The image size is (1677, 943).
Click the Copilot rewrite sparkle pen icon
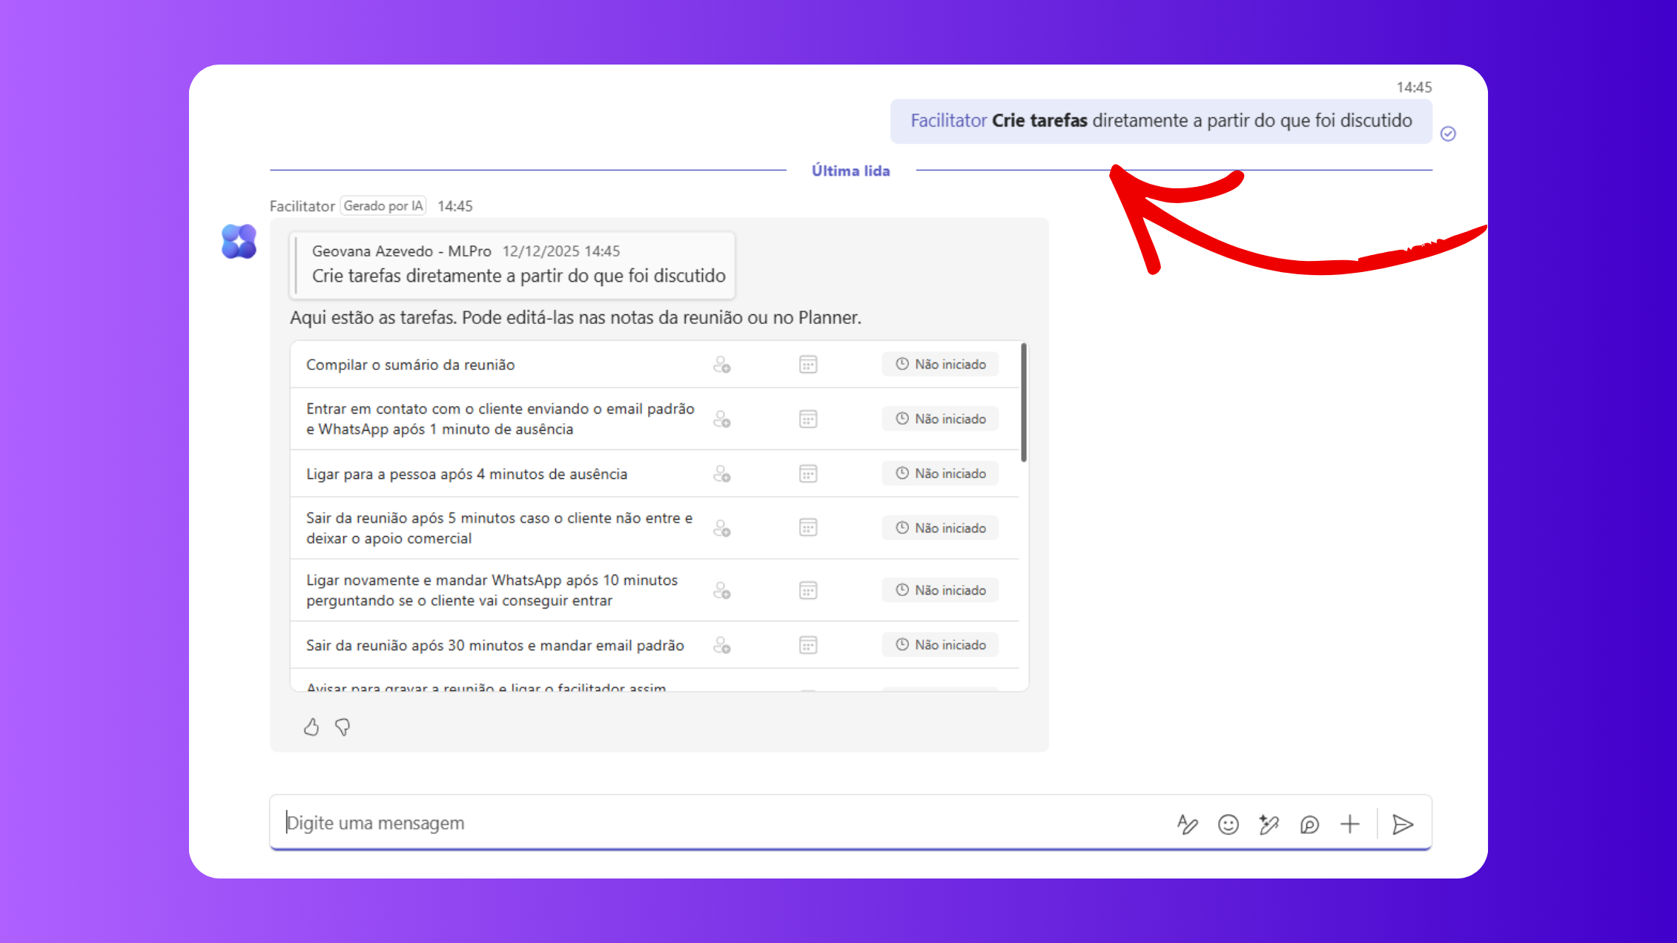click(1268, 824)
